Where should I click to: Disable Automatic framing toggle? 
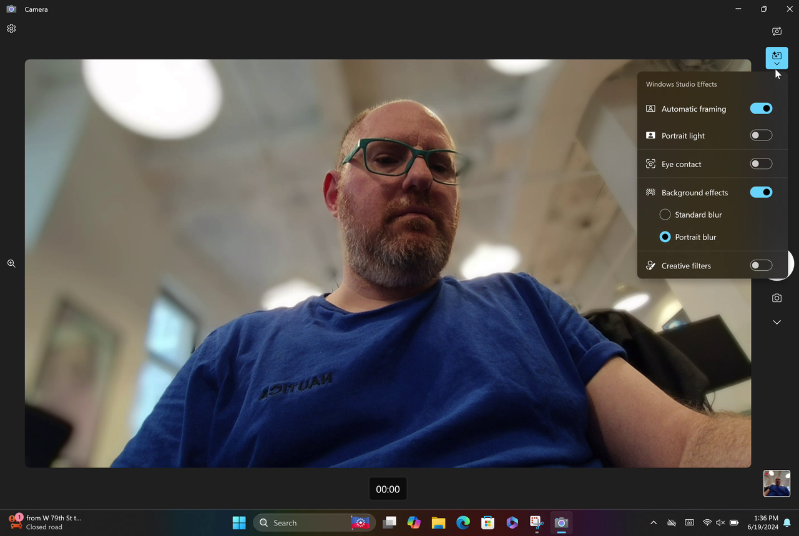point(761,109)
